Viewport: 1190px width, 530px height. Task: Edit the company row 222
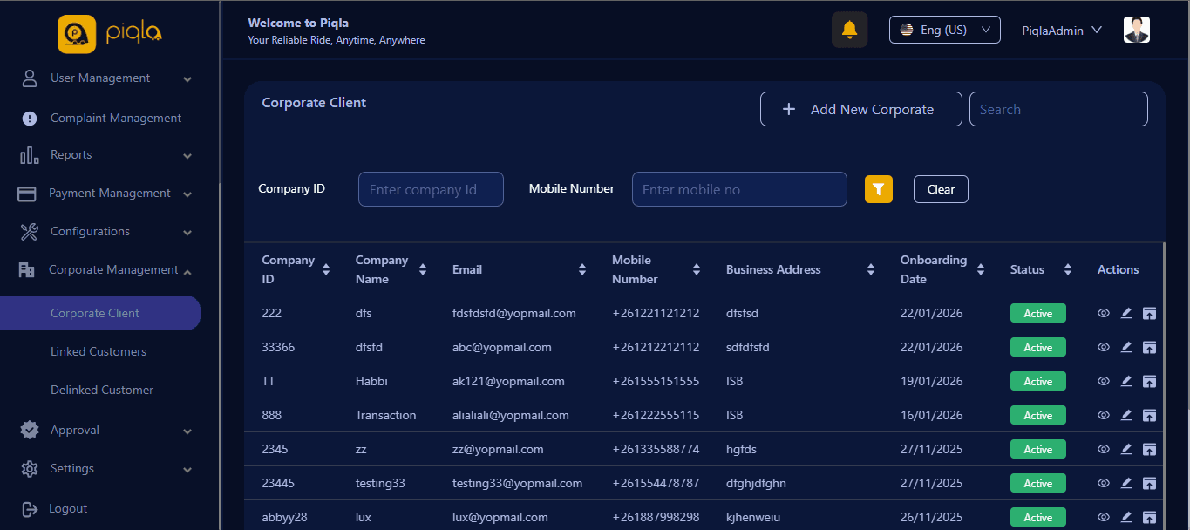tap(1126, 313)
